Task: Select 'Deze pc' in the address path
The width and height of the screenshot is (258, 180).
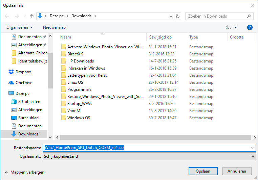Action: [x=57, y=16]
